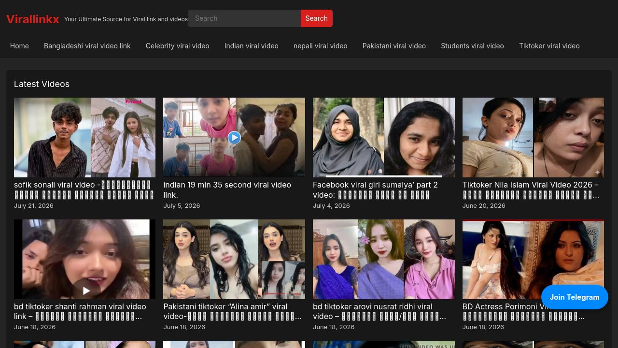Screen dimensions: 618x348
Task: Click the July 21, 2026 date text
Action: tap(34, 205)
